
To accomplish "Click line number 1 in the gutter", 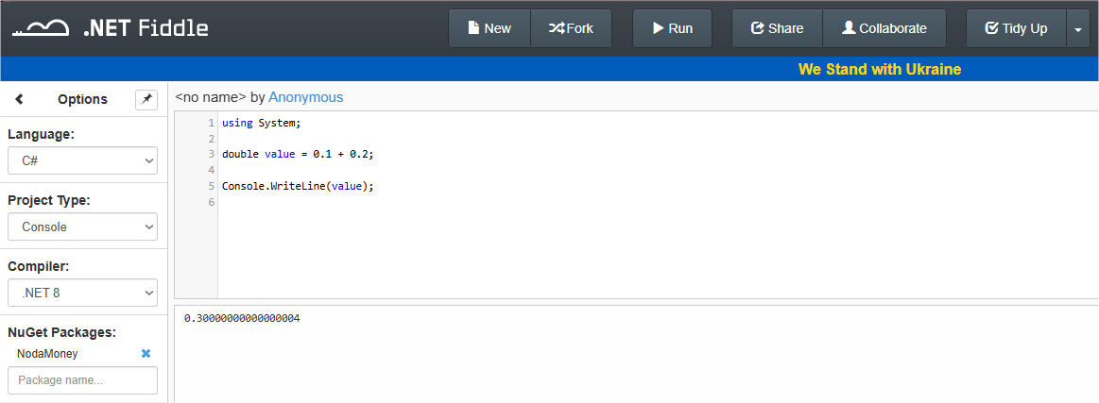I will pyautogui.click(x=211, y=123).
